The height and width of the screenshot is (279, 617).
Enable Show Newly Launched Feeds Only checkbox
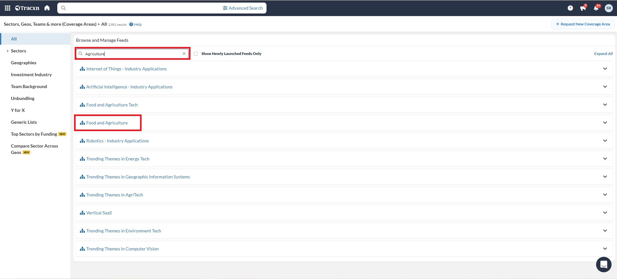(196, 54)
